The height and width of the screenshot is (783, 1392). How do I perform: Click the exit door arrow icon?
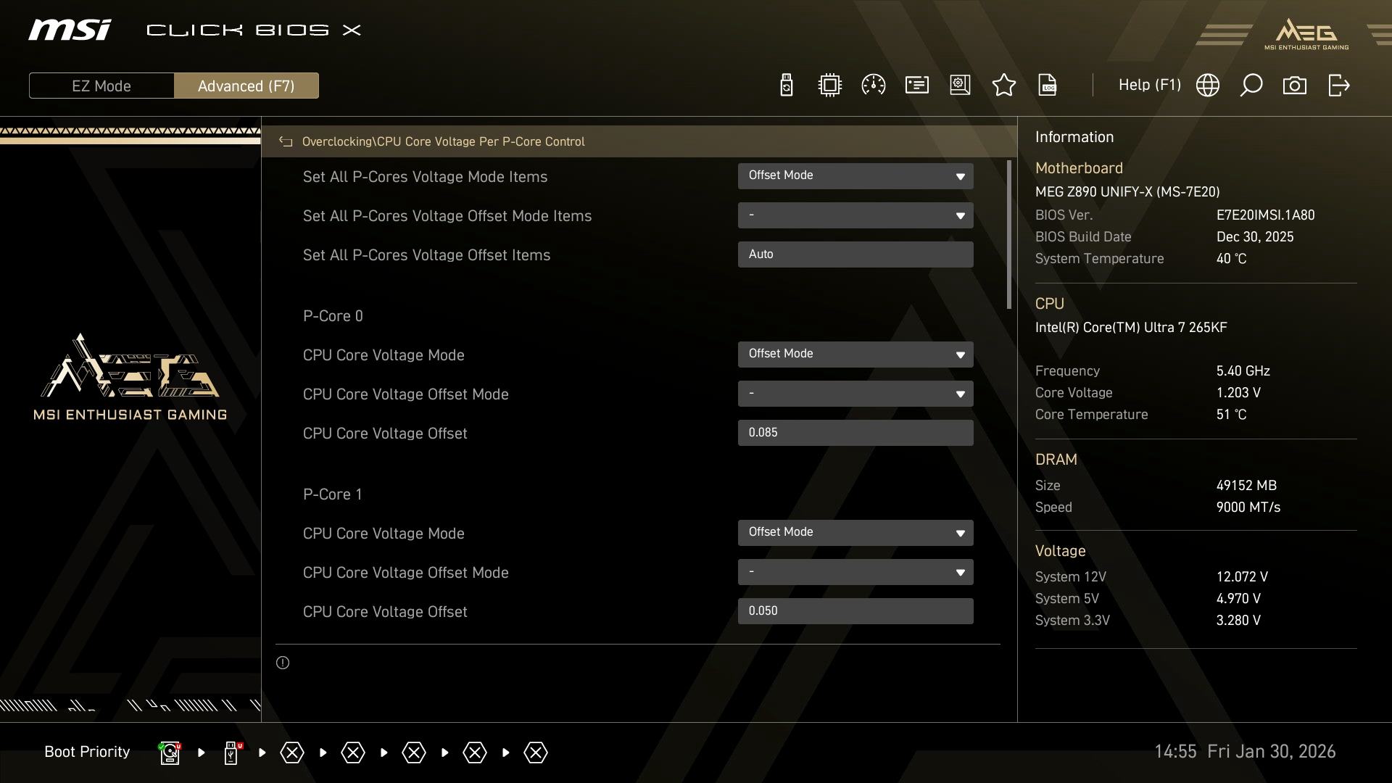click(1338, 86)
